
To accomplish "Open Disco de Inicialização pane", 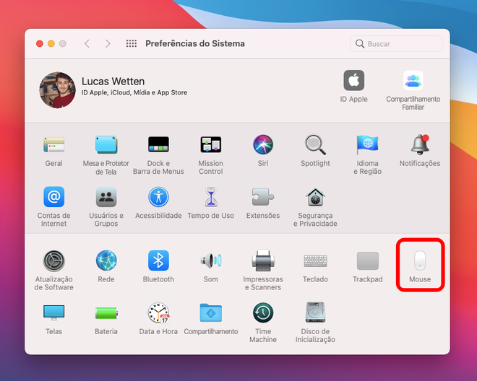I will pyautogui.click(x=315, y=312).
